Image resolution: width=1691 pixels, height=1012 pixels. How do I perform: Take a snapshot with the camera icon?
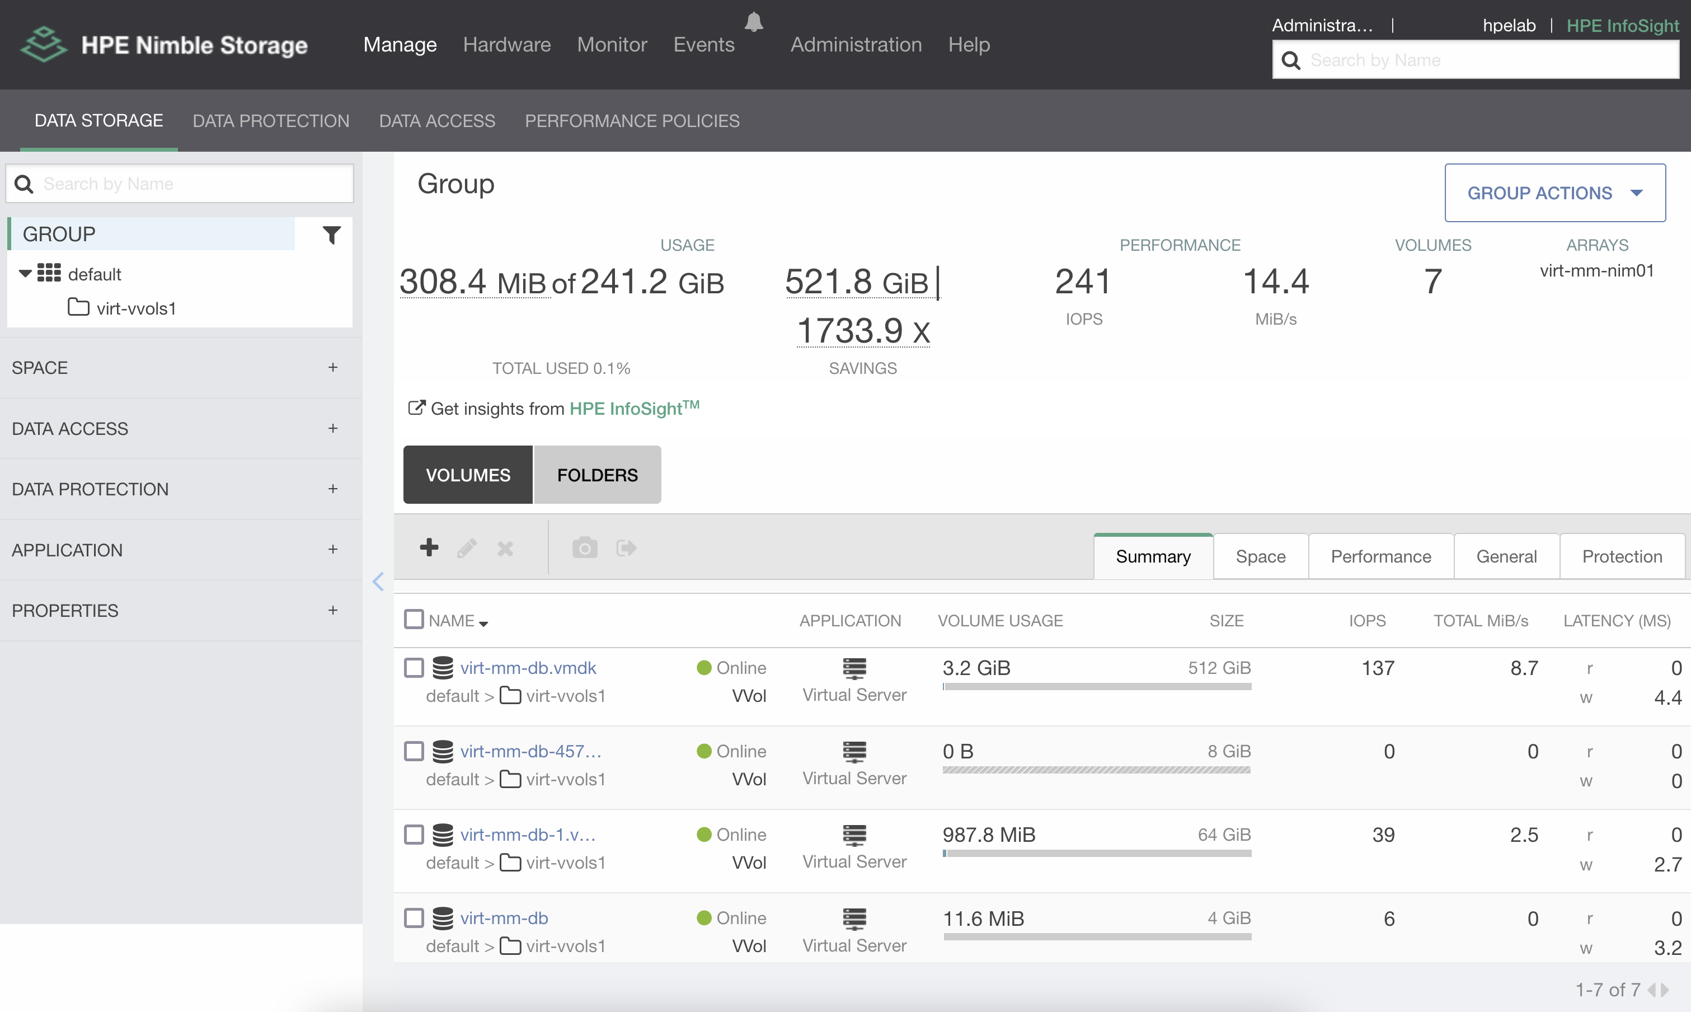(585, 547)
